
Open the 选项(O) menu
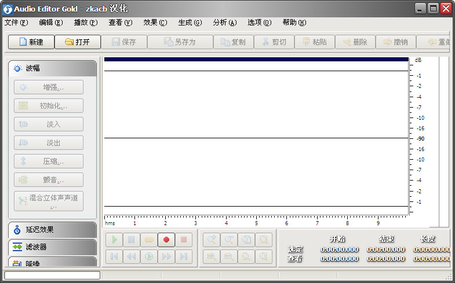pos(260,23)
